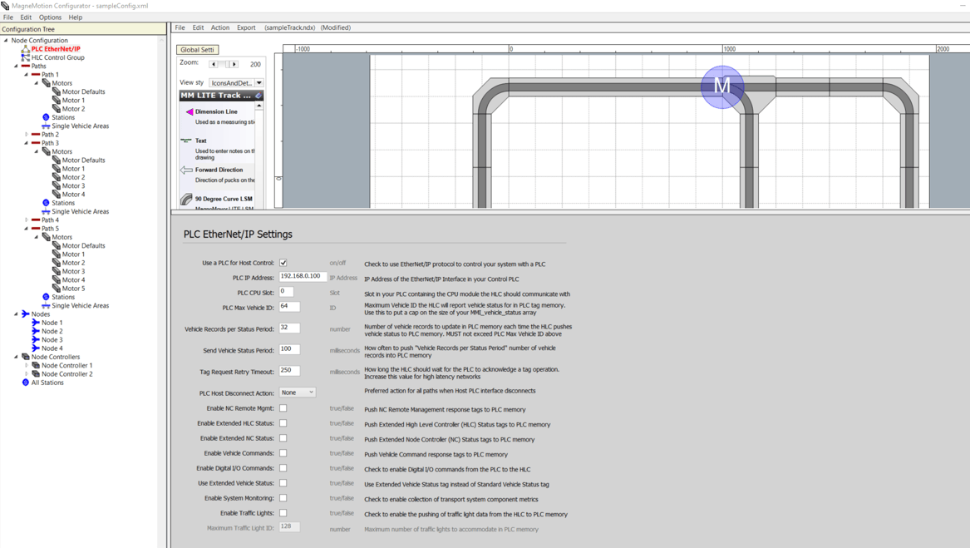Click the PLC IP Address field
The width and height of the screenshot is (970, 548).
click(x=303, y=276)
